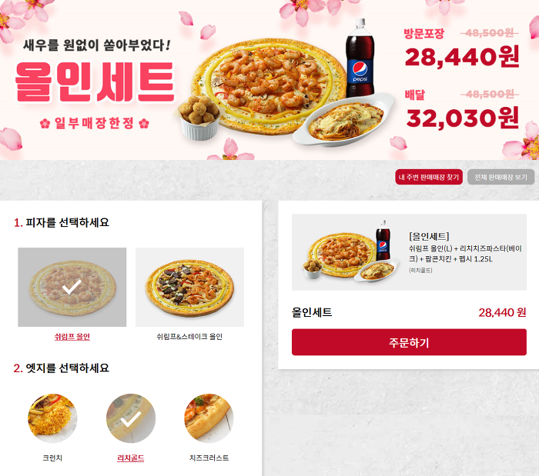Viewport: 539px width, 476px height.
Task: Pick the 크런치 edge circle image
Action: [52, 418]
